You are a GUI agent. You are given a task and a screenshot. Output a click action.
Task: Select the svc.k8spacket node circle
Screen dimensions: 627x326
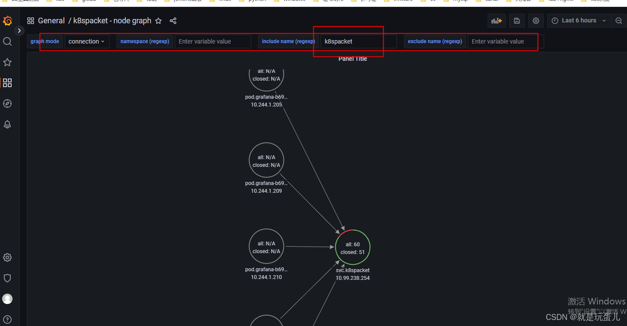pyautogui.click(x=353, y=248)
